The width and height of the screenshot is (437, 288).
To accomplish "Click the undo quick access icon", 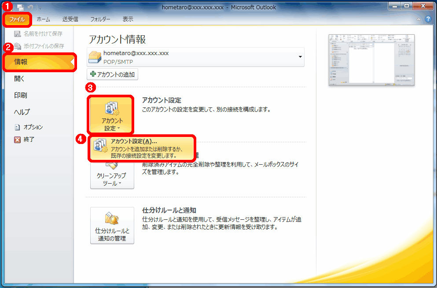I will click(30, 7).
